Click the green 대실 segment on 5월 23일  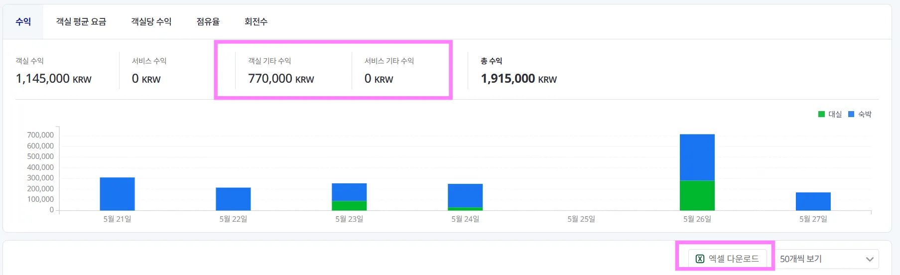point(349,205)
